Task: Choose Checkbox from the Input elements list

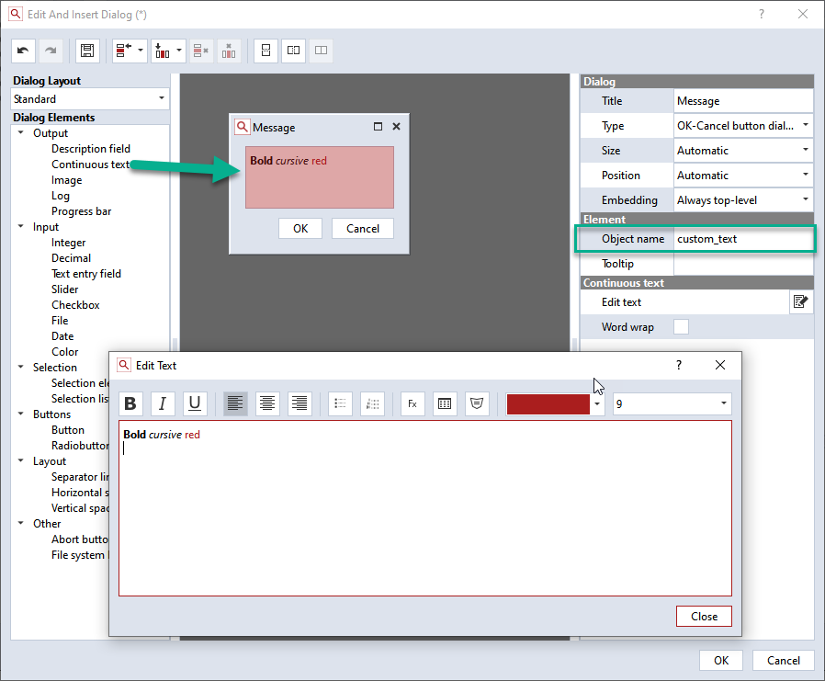Action: coord(75,304)
